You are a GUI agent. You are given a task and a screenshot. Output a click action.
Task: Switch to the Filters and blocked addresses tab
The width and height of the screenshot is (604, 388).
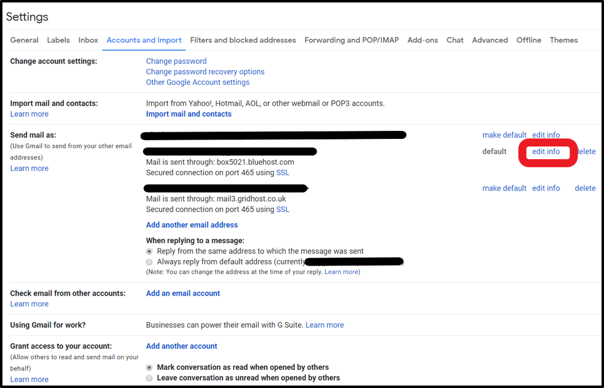pyautogui.click(x=243, y=40)
